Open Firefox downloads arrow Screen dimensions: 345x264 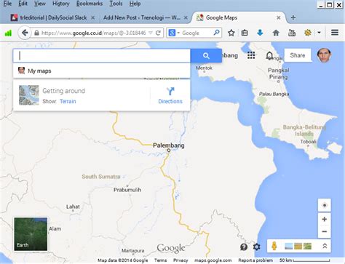260,33
